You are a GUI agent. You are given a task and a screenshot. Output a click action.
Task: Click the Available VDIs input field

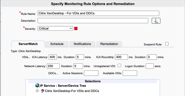(130, 73)
